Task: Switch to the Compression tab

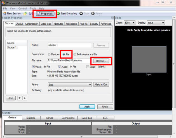Action: (x=32, y=24)
